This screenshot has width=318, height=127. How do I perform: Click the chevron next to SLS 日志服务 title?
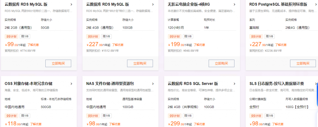tap(316, 84)
